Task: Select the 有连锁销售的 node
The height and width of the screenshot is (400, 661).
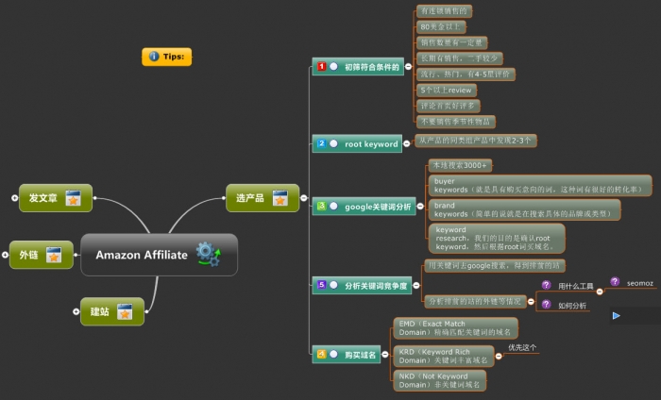Action: pos(445,11)
